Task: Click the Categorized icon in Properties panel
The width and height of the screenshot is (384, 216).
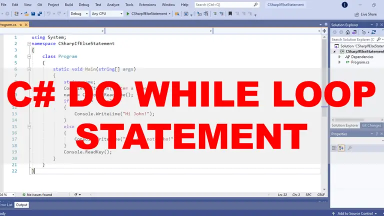Action: 334,147
